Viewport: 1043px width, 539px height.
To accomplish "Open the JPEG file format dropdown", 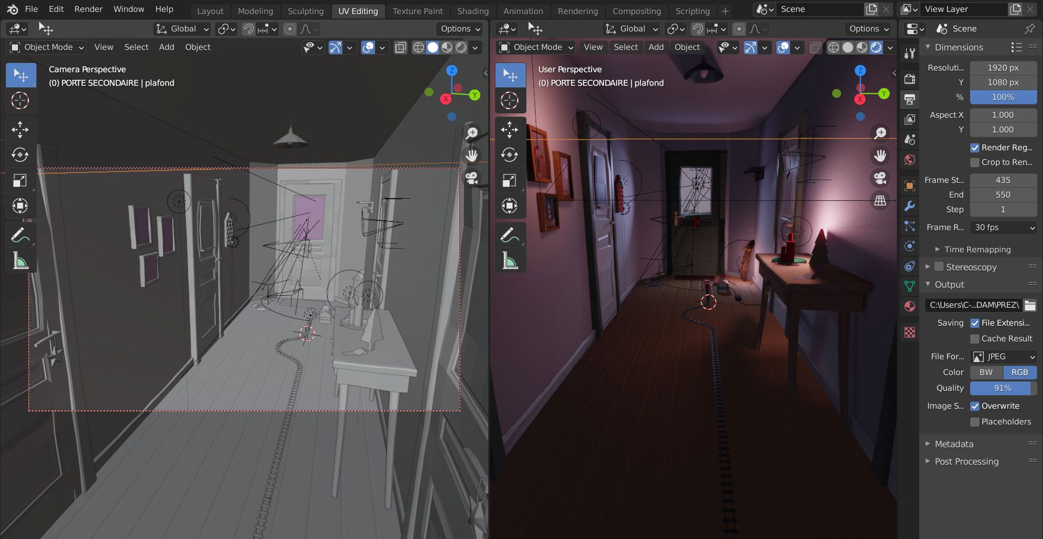I will click(1003, 357).
